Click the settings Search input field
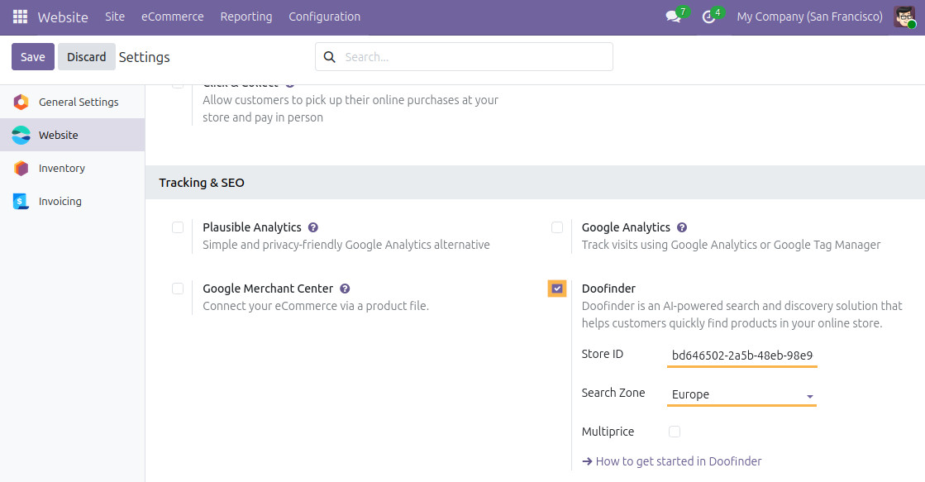Image resolution: width=925 pixels, height=482 pixels. click(x=465, y=57)
